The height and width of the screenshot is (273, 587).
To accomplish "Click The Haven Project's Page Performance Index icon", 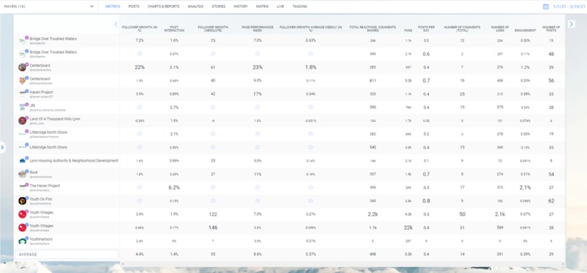I will [x=258, y=187].
